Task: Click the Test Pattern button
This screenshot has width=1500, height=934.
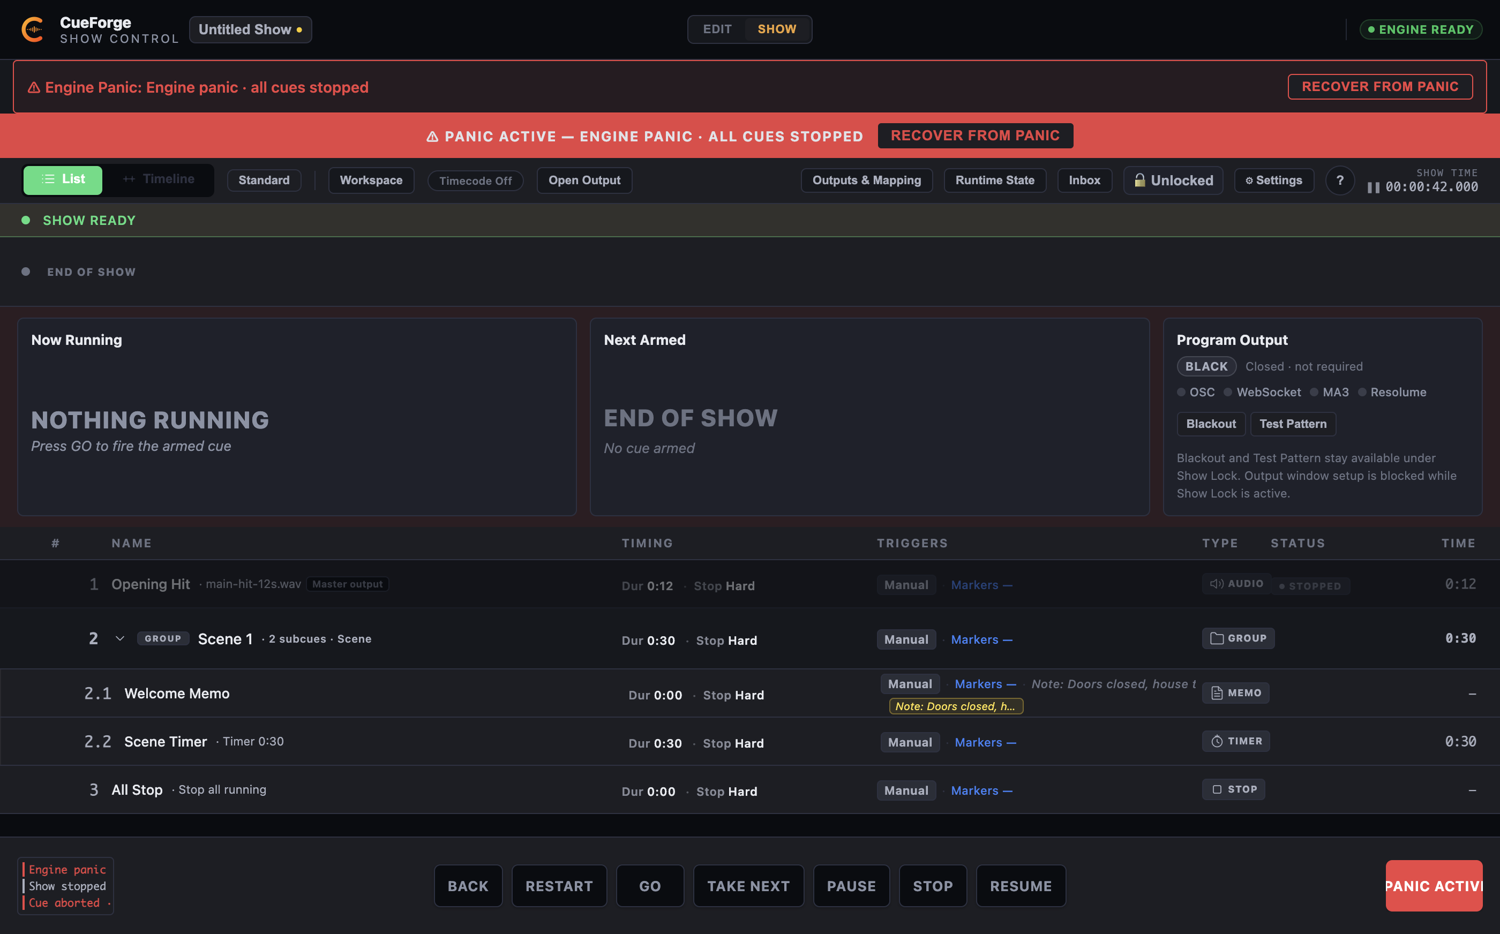Action: coord(1293,424)
